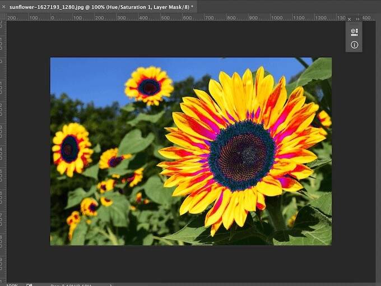The width and height of the screenshot is (381, 286).
Task: Expand the collapsed panel dock with double arrows
Action: (x=357, y=19)
